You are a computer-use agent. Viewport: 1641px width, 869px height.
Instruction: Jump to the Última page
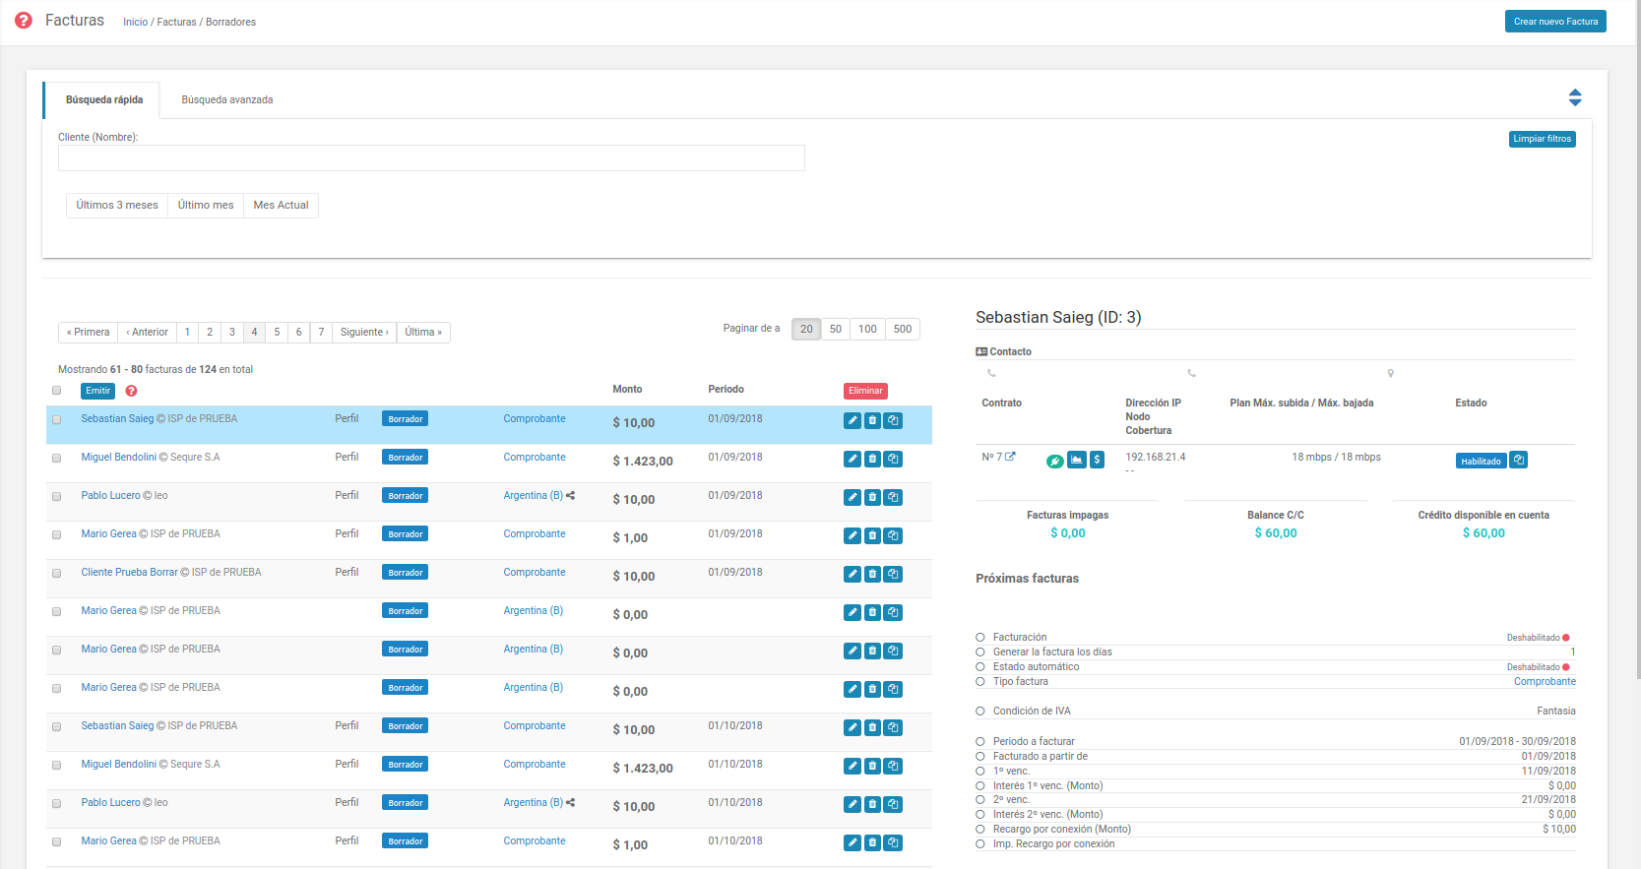[x=423, y=332]
